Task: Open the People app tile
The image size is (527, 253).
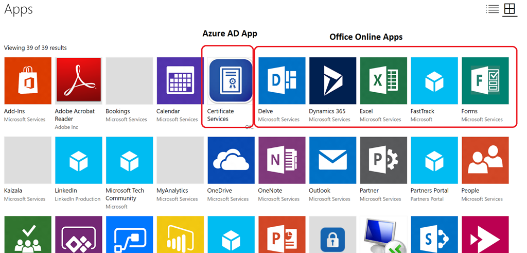Action: (x=485, y=160)
